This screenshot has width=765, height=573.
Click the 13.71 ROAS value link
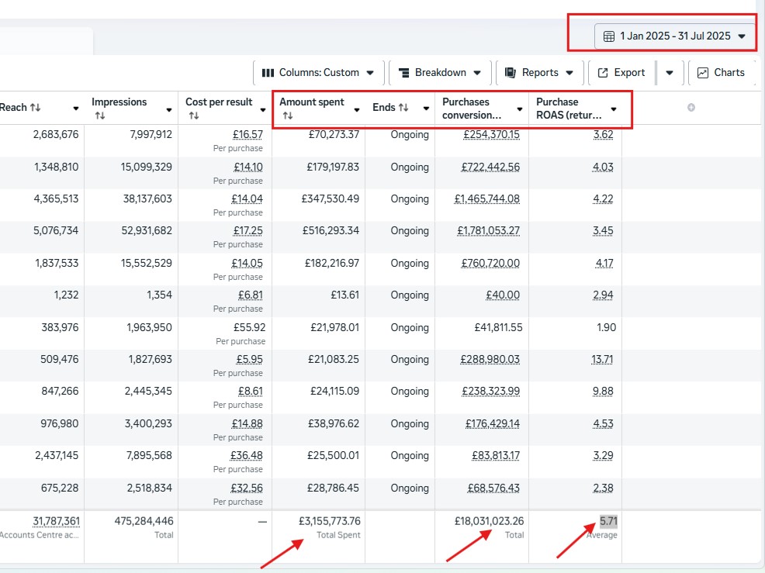602,360
